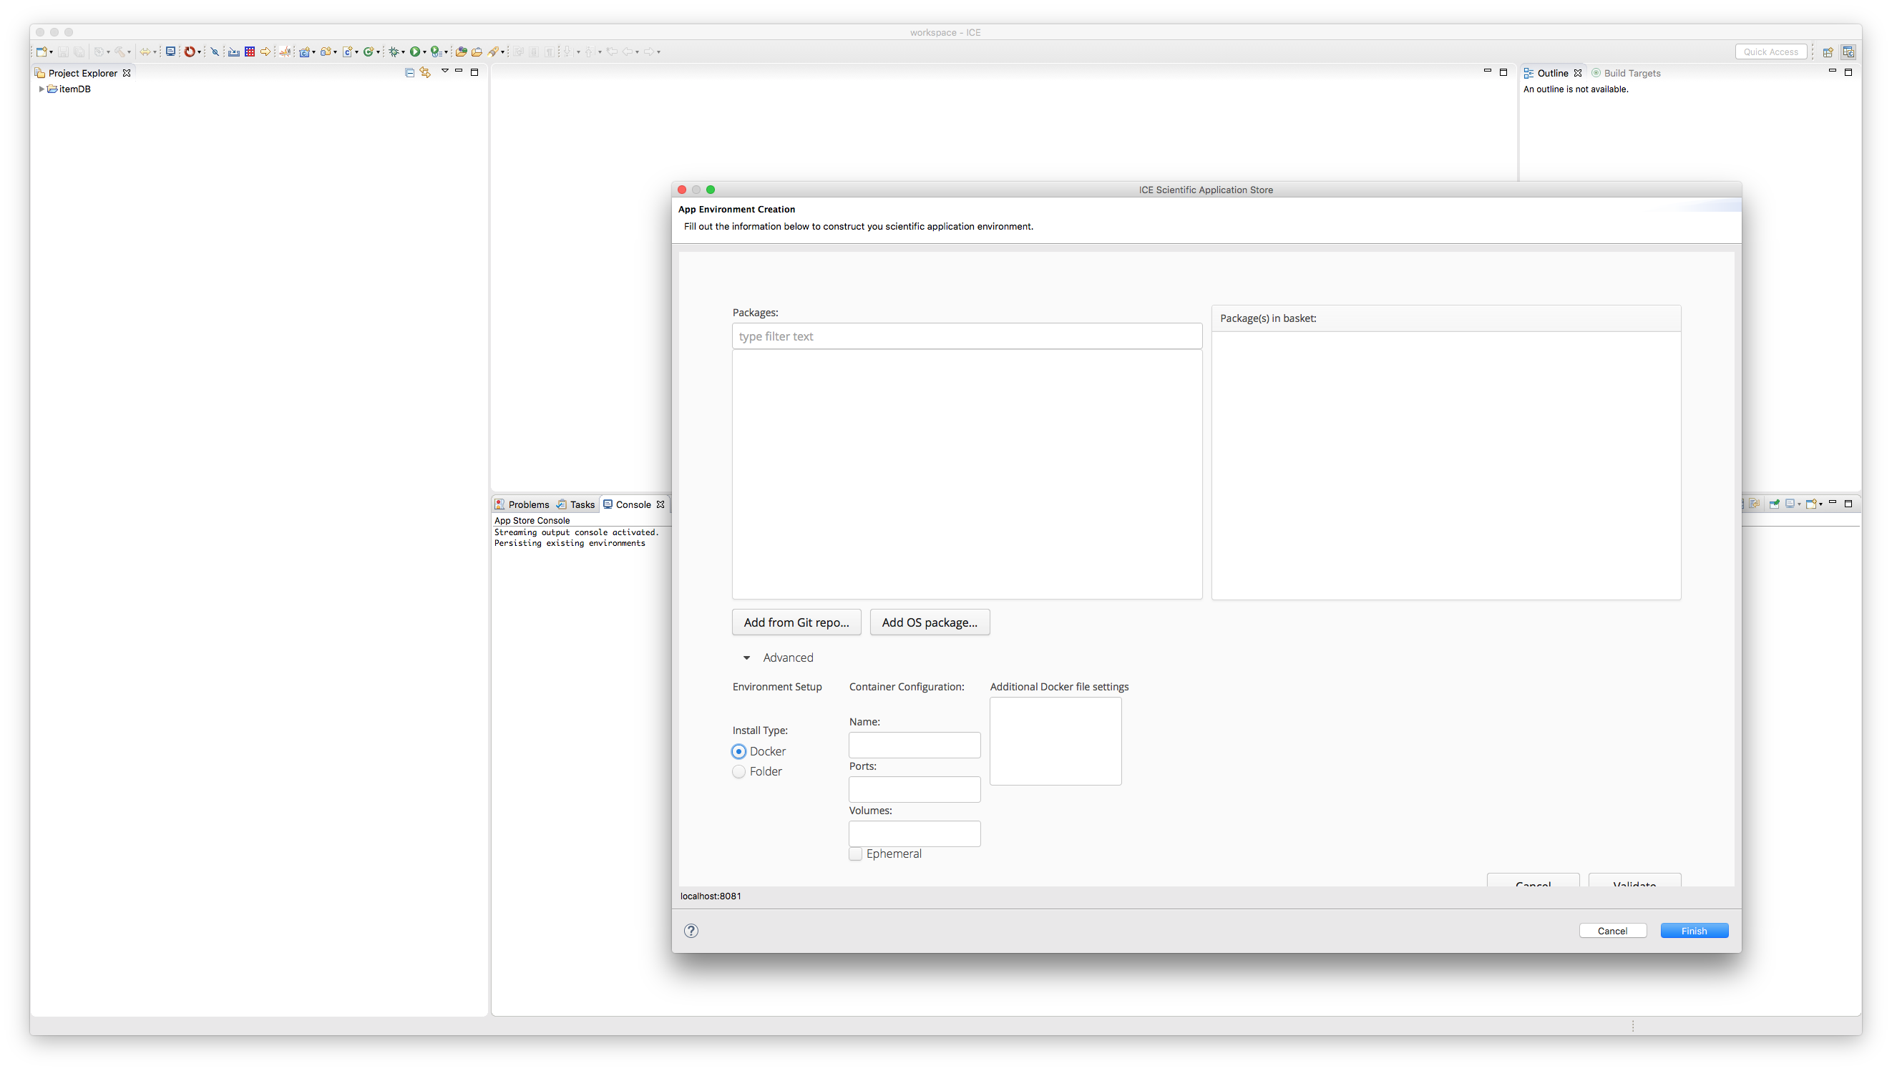This screenshot has width=1892, height=1071.
Task: Click the Packages filter text field
Action: tap(967, 336)
